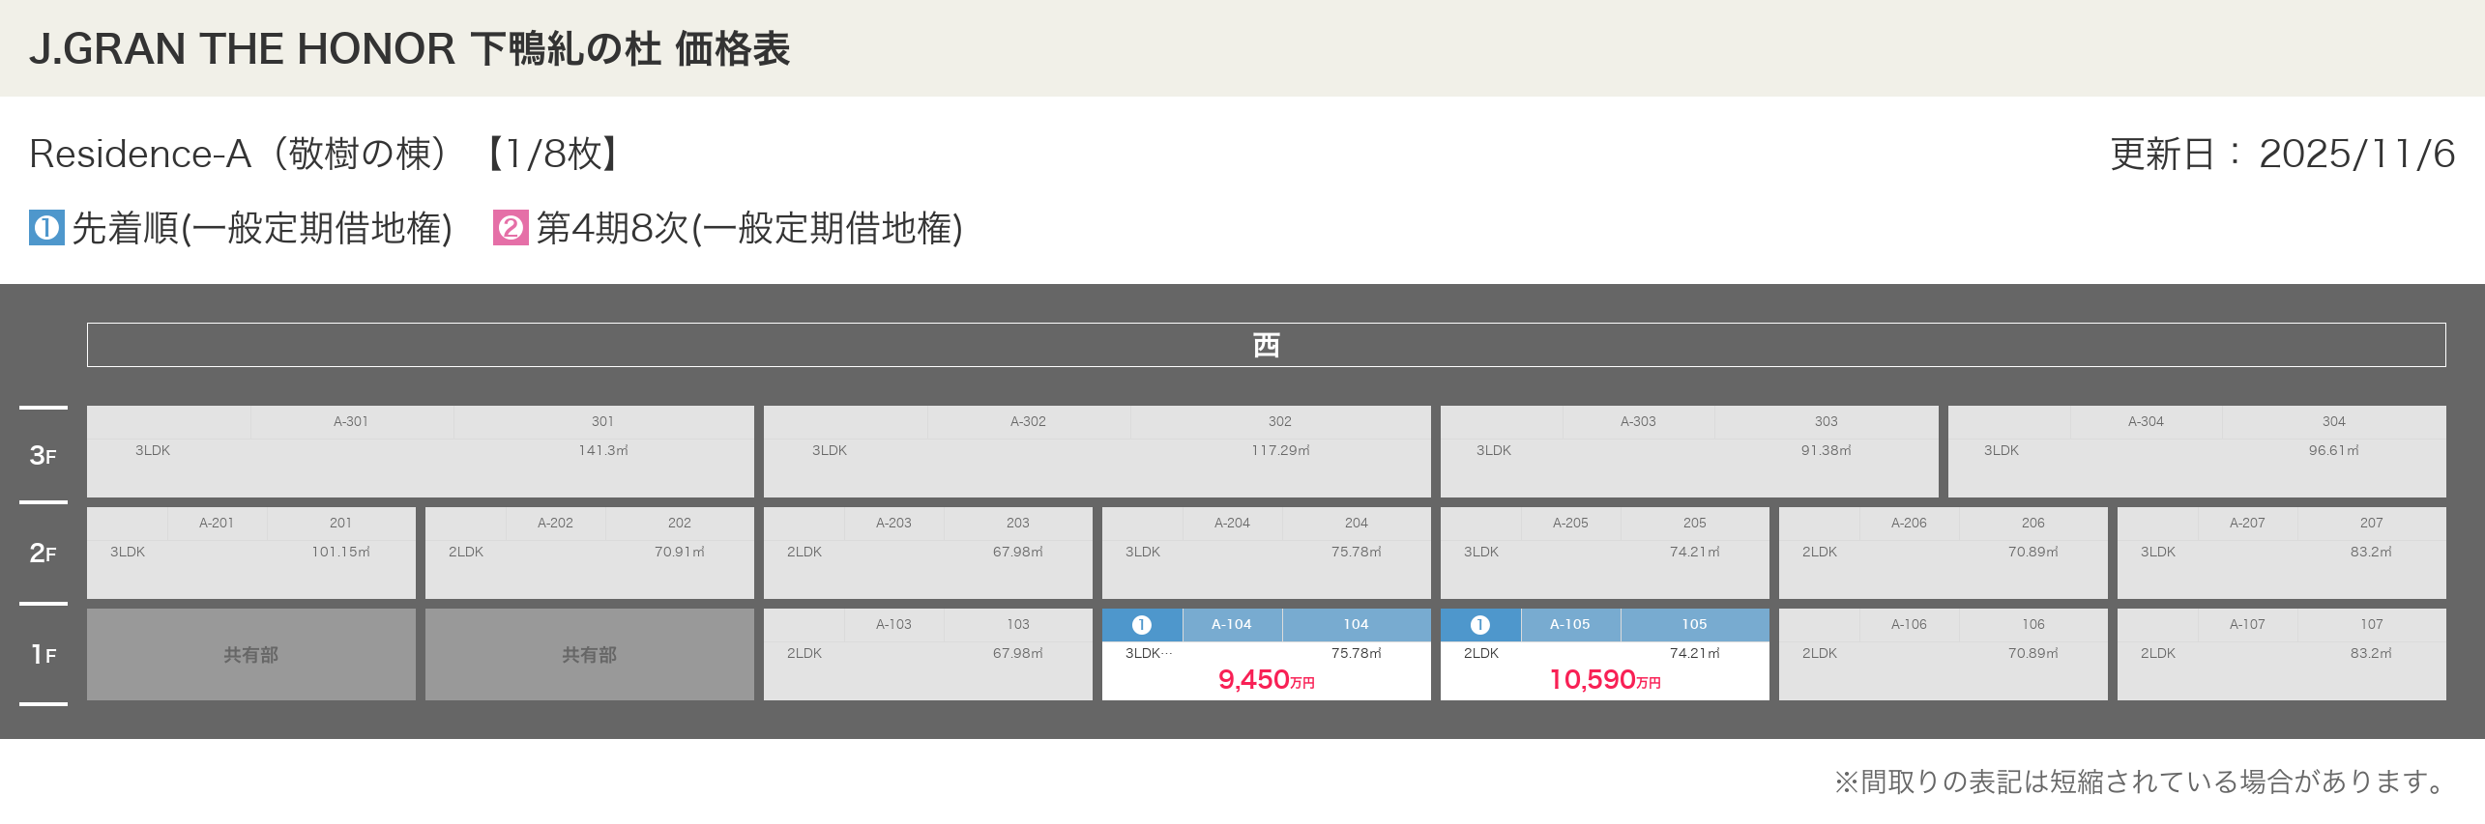This screenshot has height=824, width=2485.
Task: Click unit cell A-202
Action: (x=589, y=553)
